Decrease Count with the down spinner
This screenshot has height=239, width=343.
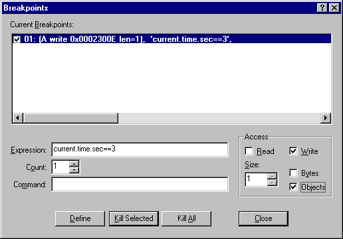click(x=74, y=170)
